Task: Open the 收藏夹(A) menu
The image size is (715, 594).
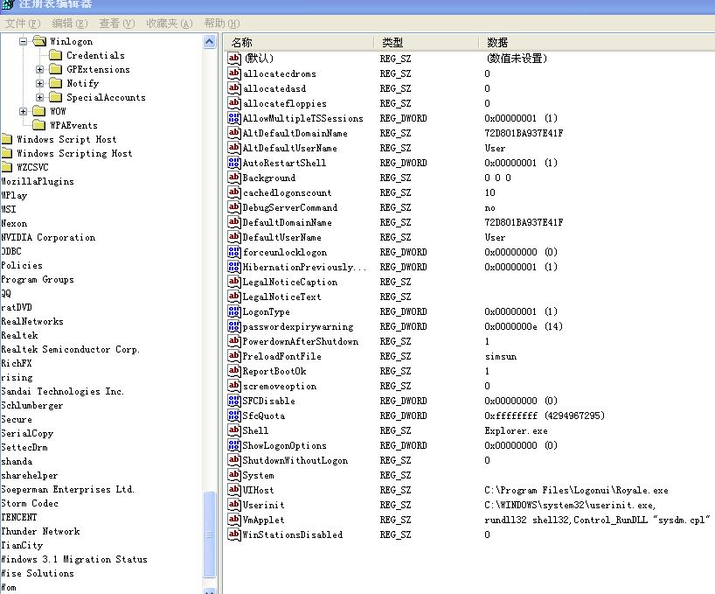Action: [170, 24]
